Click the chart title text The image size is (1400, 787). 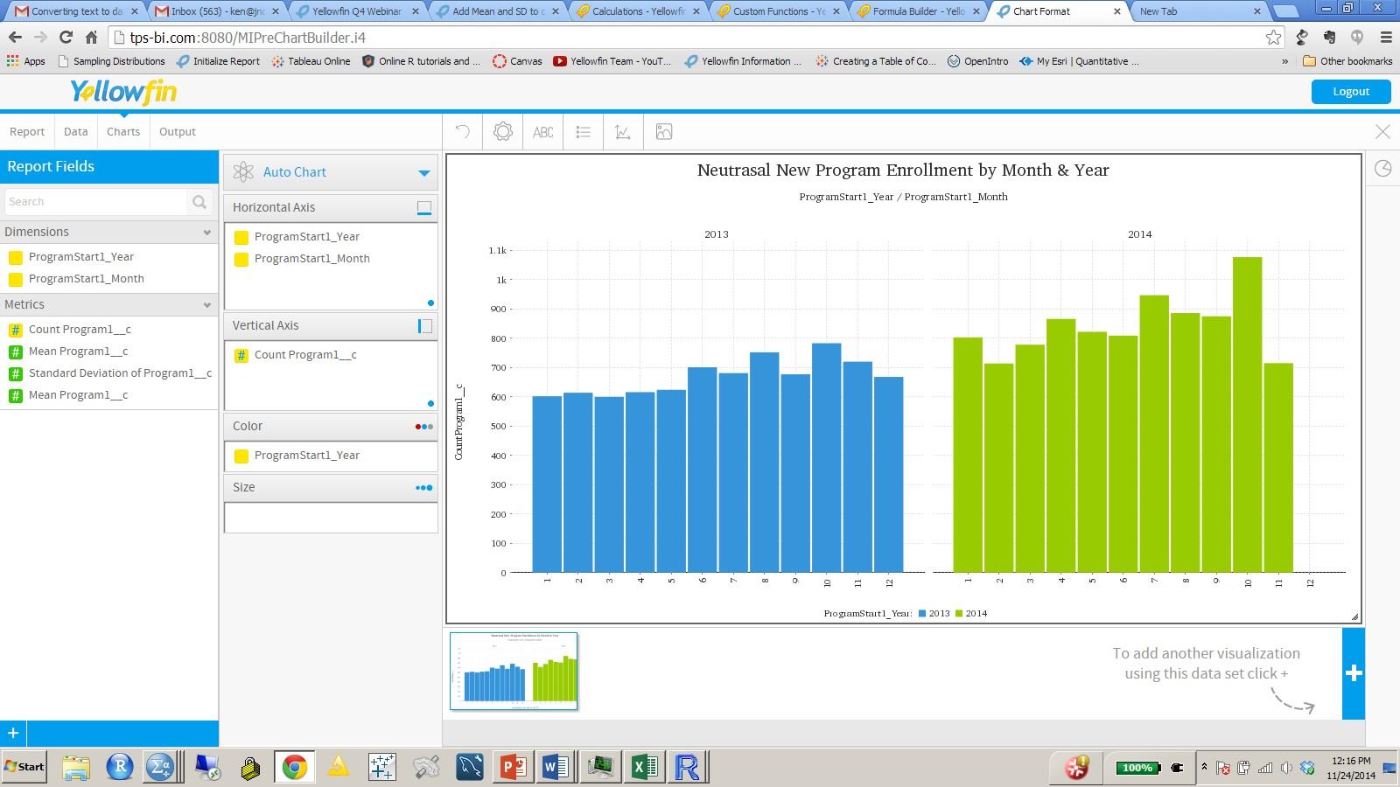(x=903, y=171)
